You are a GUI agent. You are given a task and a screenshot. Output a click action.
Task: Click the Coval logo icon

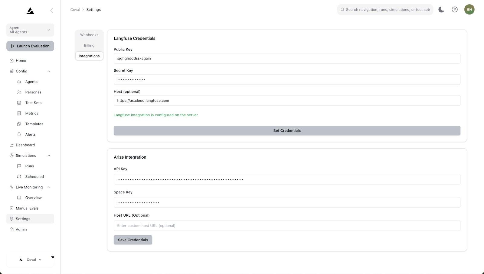click(x=30, y=11)
